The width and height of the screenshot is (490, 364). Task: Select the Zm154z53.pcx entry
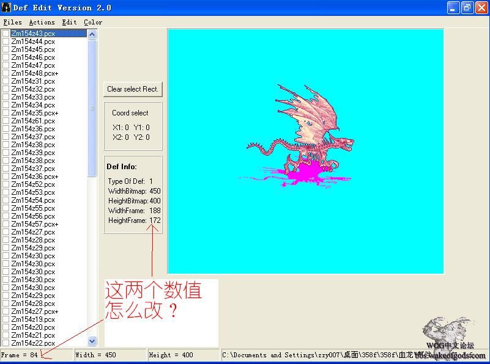pyautogui.click(x=33, y=192)
